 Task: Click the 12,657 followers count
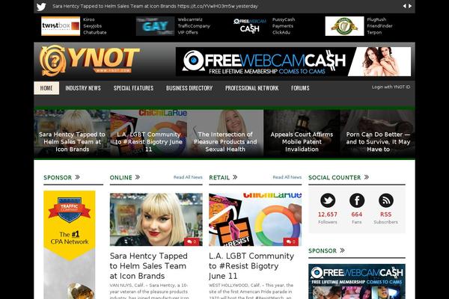(x=328, y=215)
